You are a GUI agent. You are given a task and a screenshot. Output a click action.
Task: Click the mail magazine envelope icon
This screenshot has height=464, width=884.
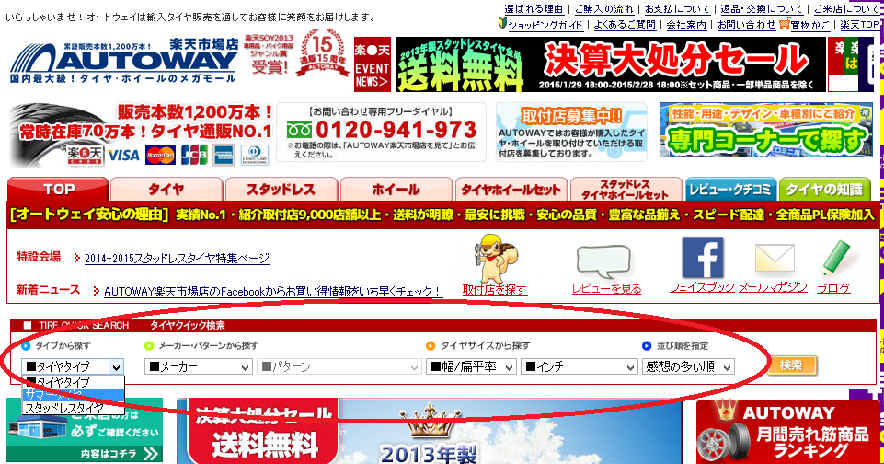point(774,260)
